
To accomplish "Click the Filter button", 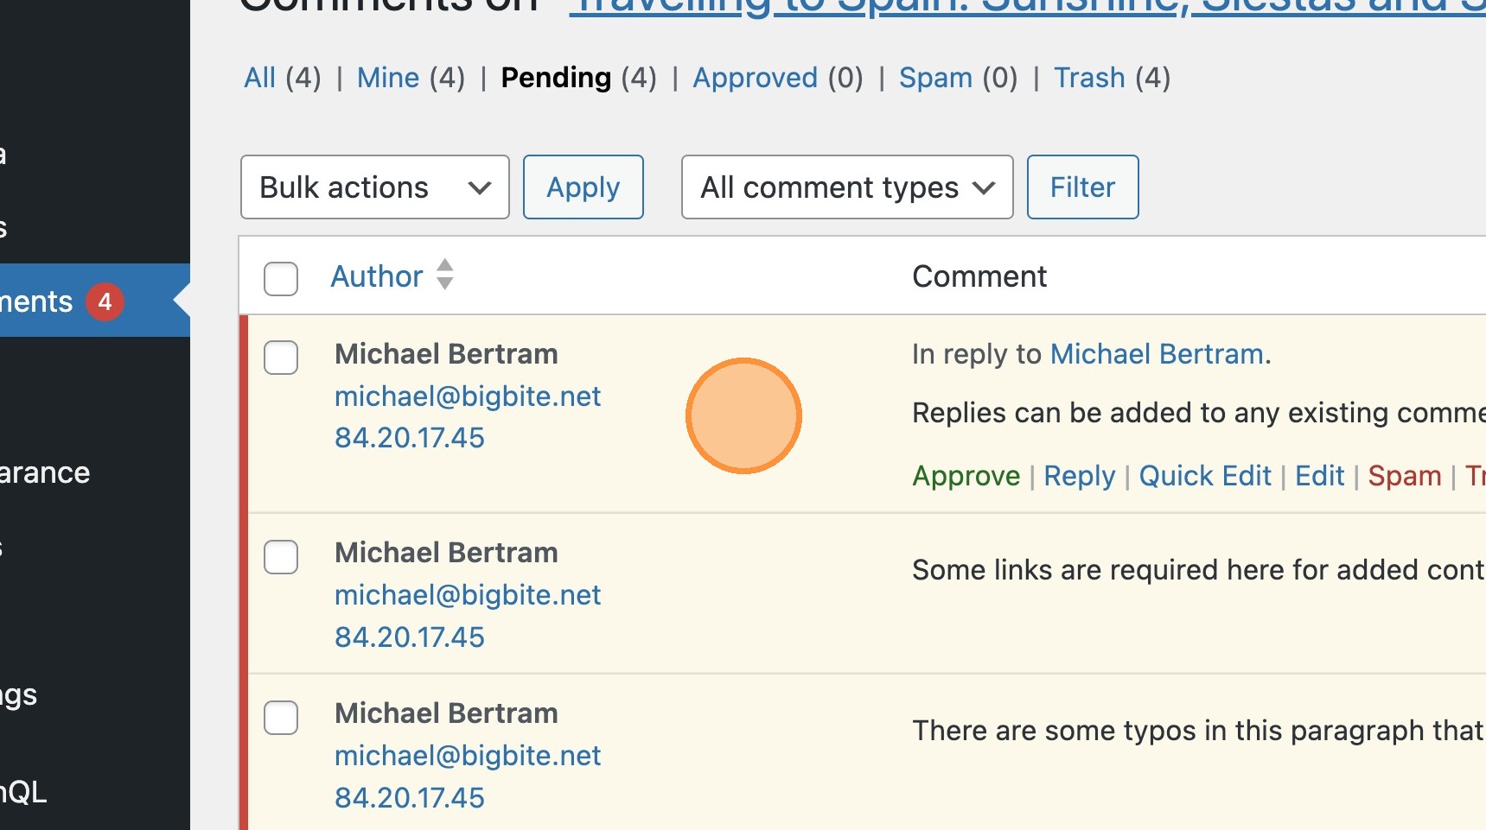I will click(1082, 187).
